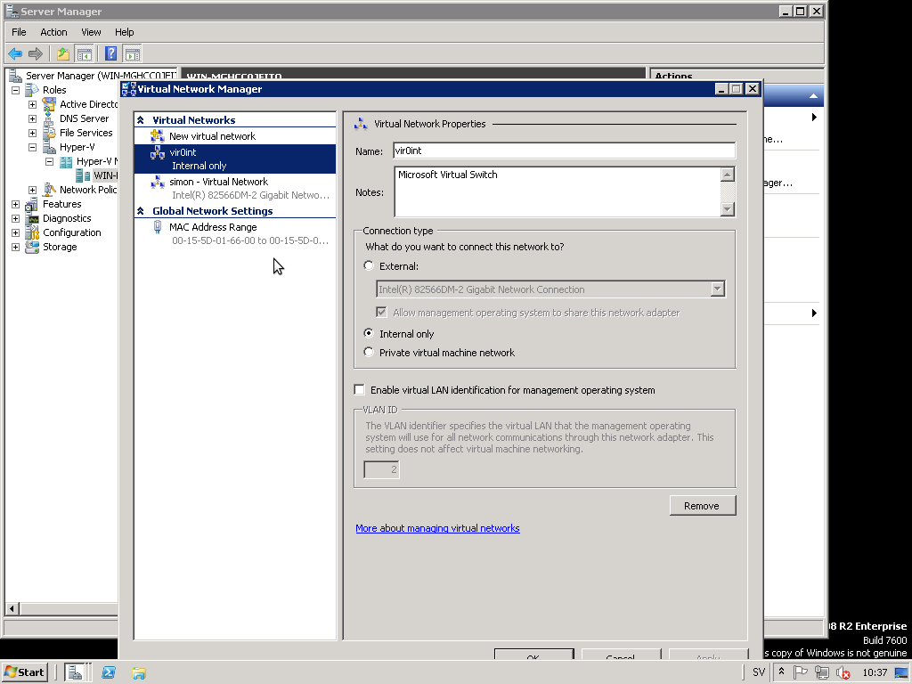Select Private virtual machine network option
Image resolution: width=912 pixels, height=684 pixels.
point(370,353)
